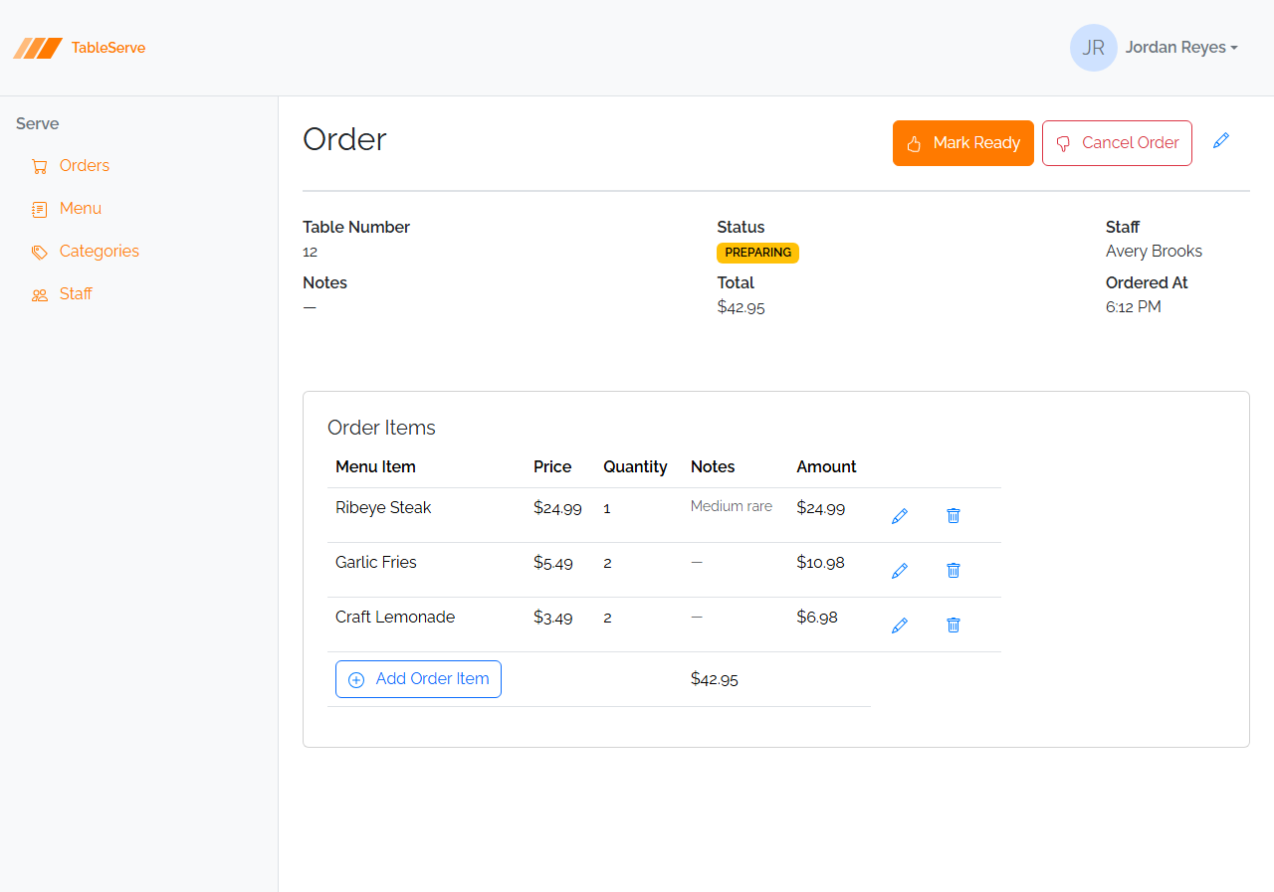Viewport: 1274px width, 892px height.
Task: Click the TableServe brand name link
Action: (x=108, y=48)
